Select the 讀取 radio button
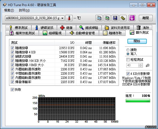Viewport: 158px width, 129px height. (128, 50)
